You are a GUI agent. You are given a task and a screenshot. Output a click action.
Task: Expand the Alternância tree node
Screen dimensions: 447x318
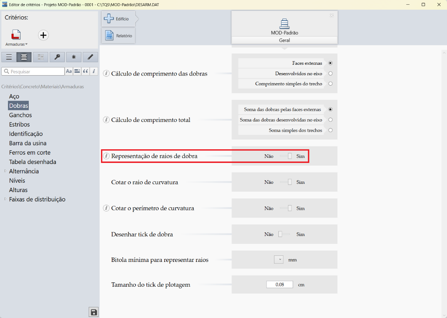[5, 171]
